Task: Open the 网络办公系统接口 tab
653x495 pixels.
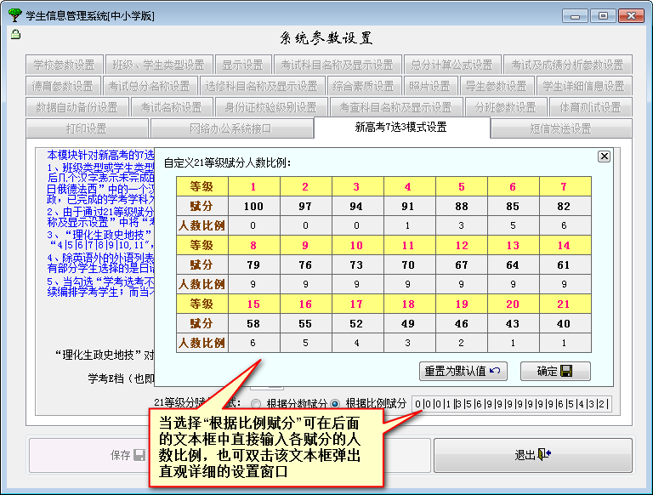Action: click(230, 128)
